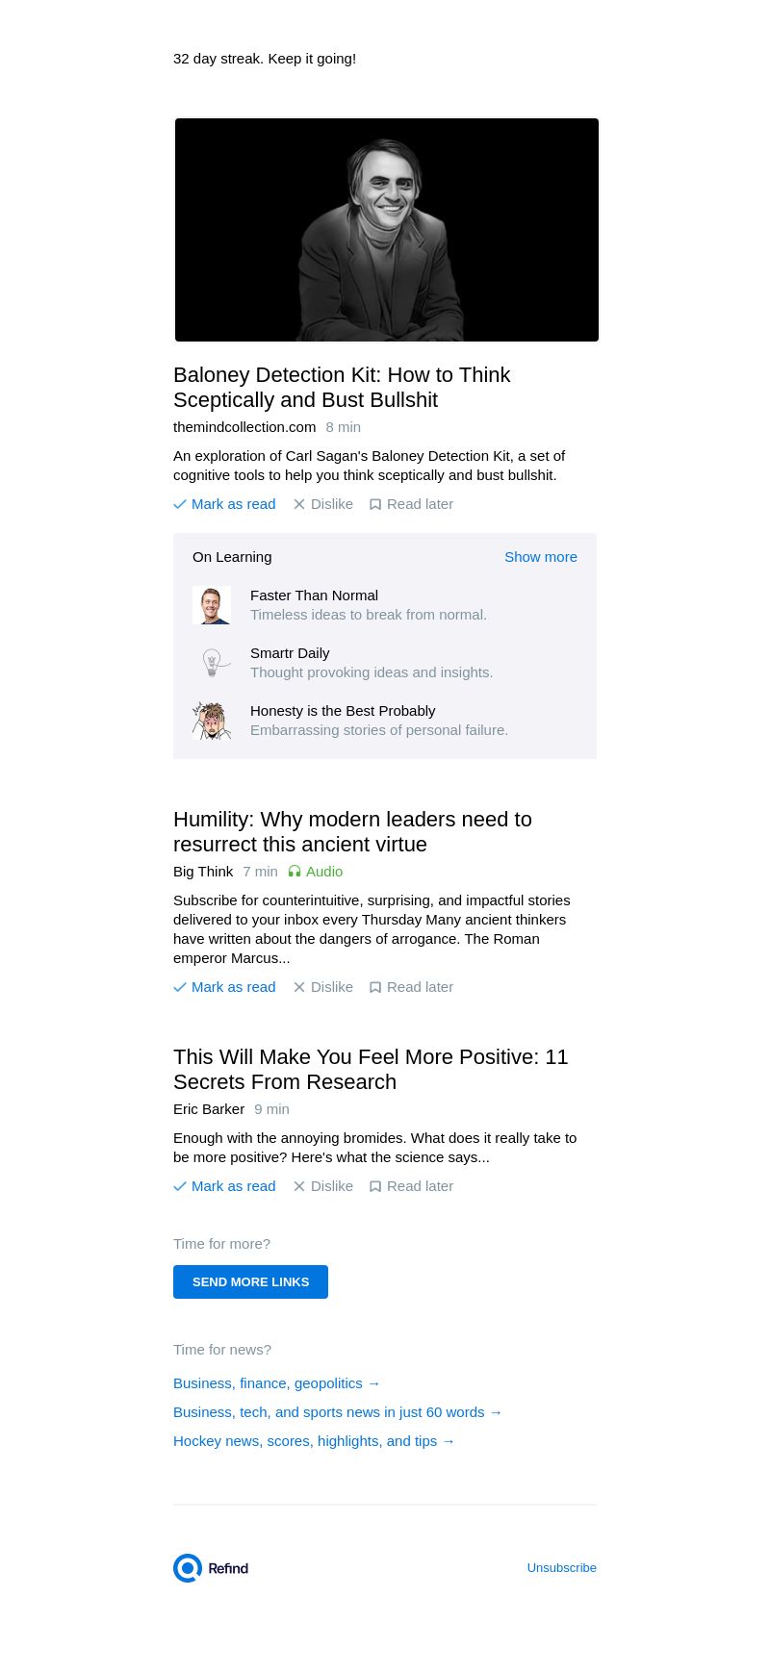Open the Honesty is the Best Probably avatar
Image resolution: width=770 pixels, height=1673 pixels.
click(x=212, y=721)
